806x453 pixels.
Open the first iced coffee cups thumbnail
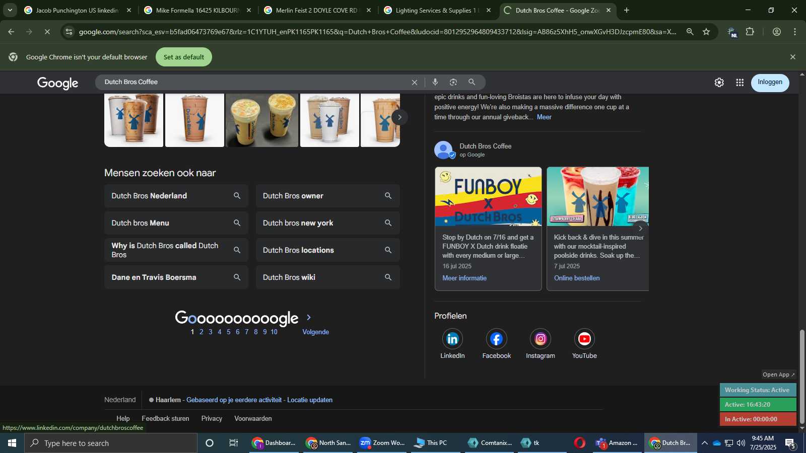point(133,120)
